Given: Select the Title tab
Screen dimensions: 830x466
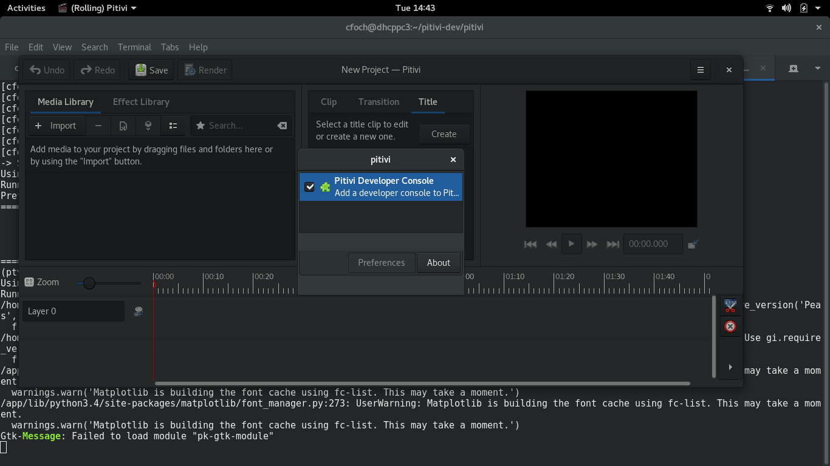Looking at the screenshot, I should (x=428, y=102).
